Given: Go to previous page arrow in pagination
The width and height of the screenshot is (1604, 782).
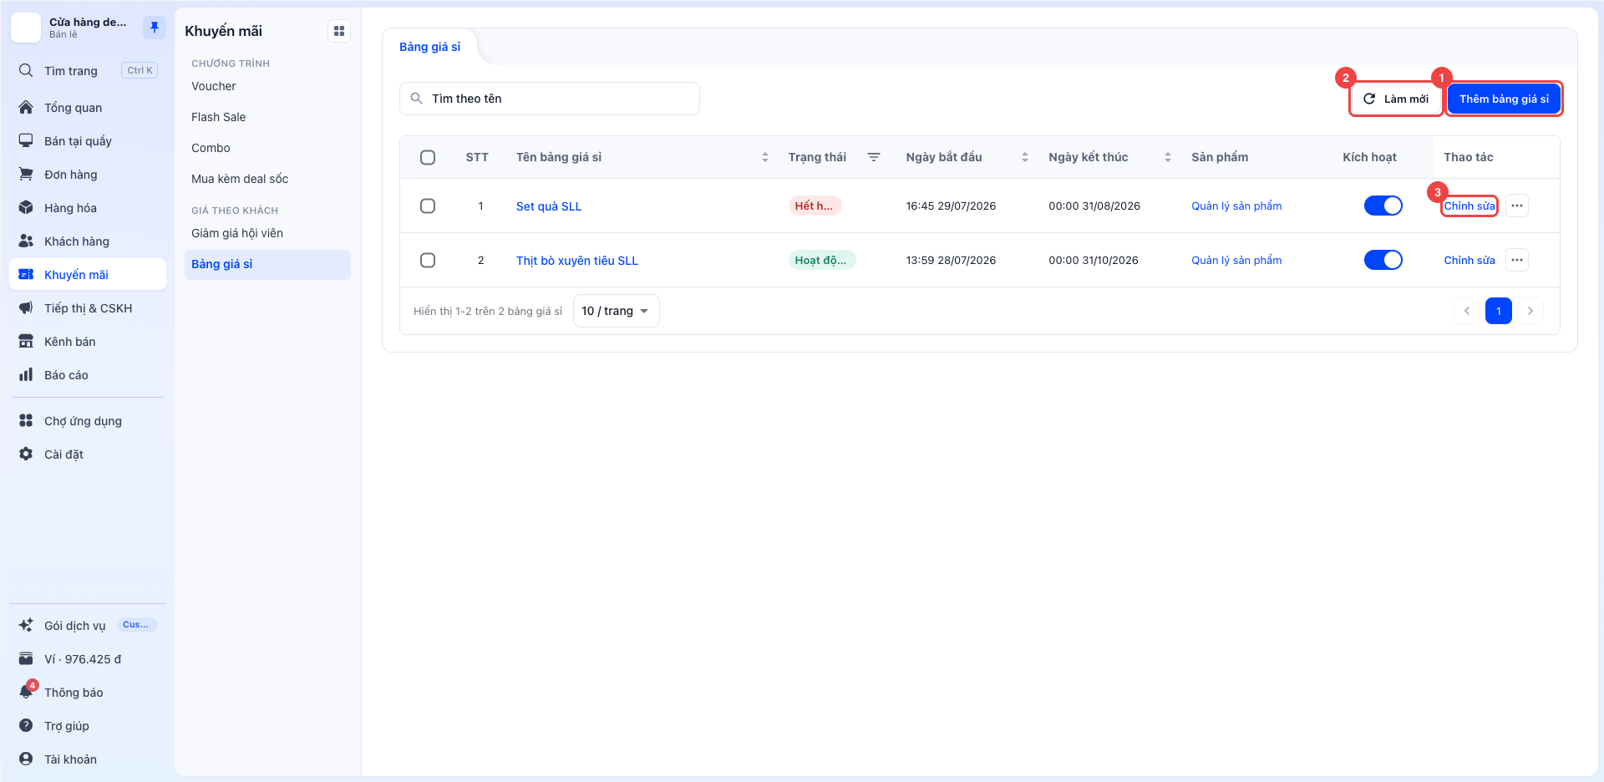Looking at the screenshot, I should tap(1467, 311).
